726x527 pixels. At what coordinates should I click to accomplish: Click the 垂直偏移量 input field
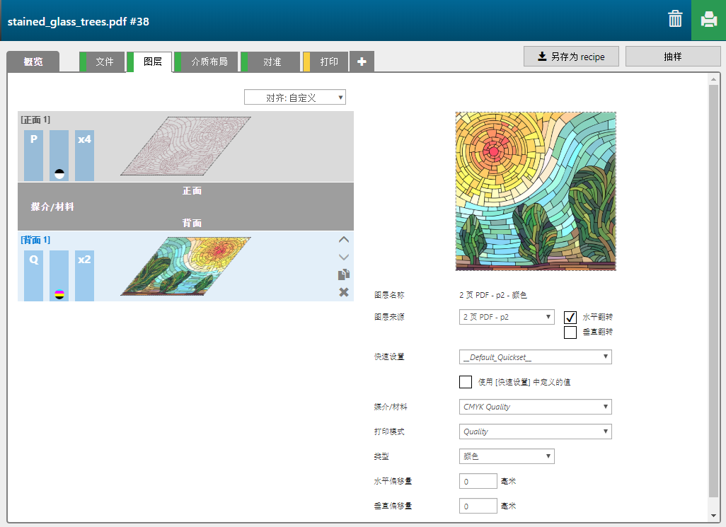478,506
